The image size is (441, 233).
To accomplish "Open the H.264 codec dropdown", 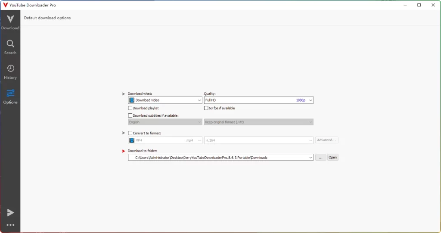I will (259, 140).
